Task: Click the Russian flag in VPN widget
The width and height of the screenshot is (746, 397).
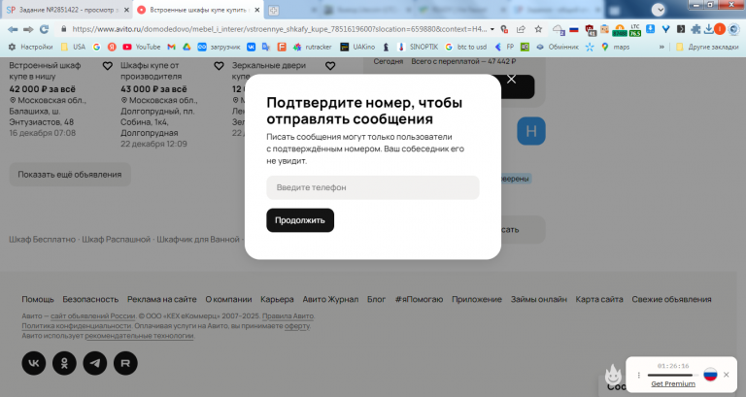Action: pos(710,375)
